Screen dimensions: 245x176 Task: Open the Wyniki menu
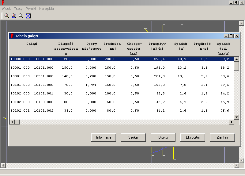31,9
